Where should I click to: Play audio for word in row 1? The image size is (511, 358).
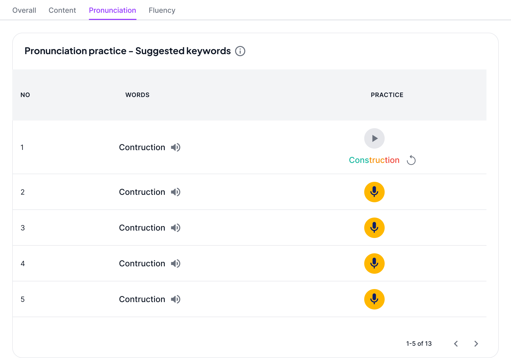pyautogui.click(x=176, y=147)
